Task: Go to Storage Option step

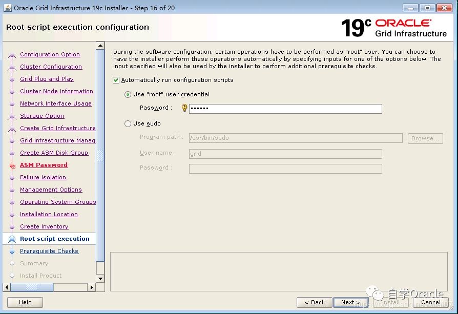Action: (42, 116)
